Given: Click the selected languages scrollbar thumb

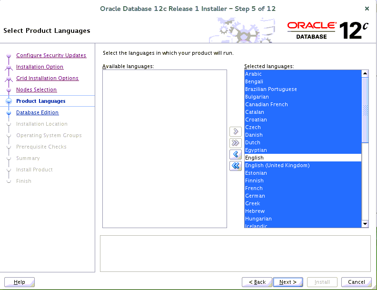Looking at the screenshot, I should click(x=365, y=110).
